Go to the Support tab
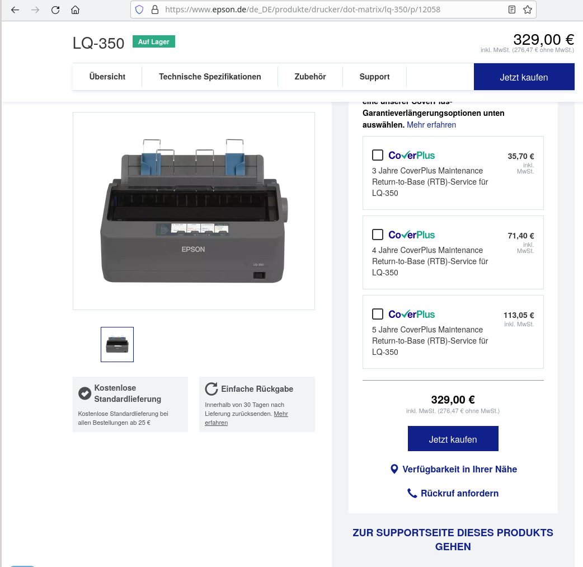 point(374,77)
